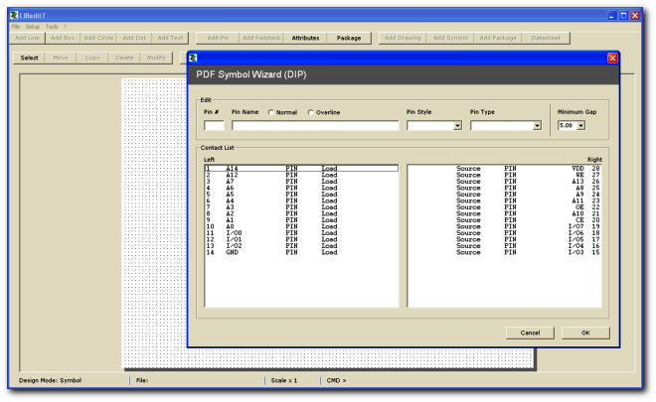Expand the Pin Type combo box

tap(537, 125)
